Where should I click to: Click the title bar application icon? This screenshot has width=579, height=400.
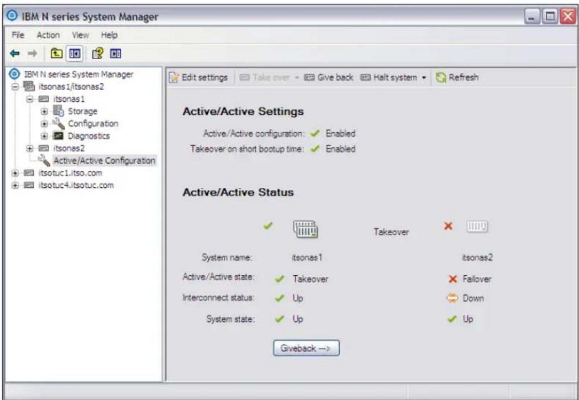coord(13,16)
